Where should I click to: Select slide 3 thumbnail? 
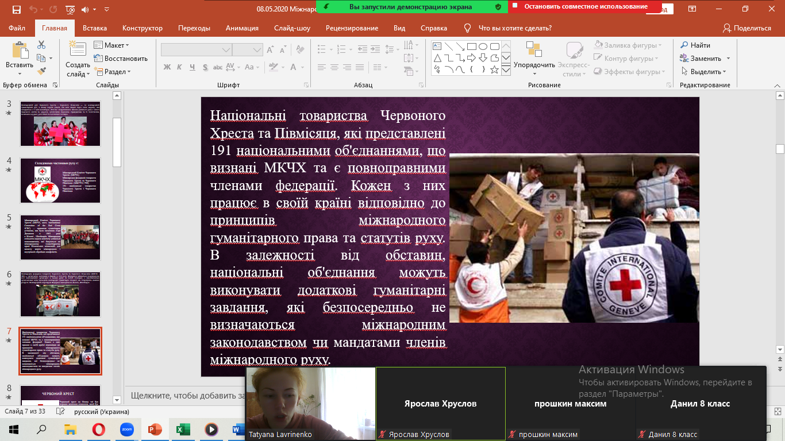pos(60,123)
